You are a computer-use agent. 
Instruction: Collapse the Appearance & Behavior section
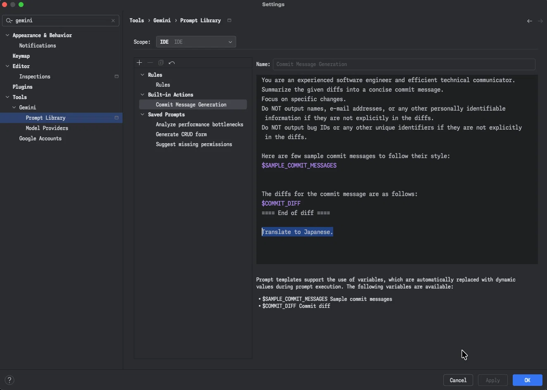7,35
